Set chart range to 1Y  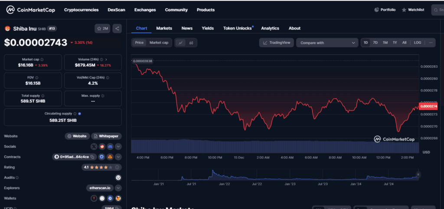coord(395,43)
